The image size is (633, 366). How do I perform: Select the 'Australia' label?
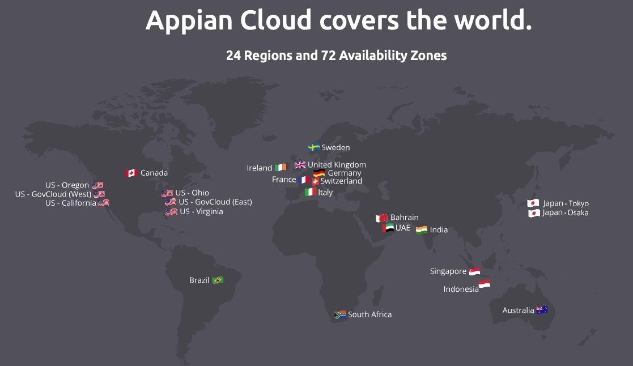pos(518,310)
